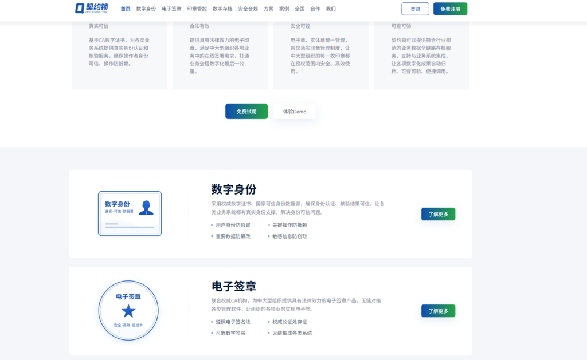Open the 体验Demo button
Screen dimensions: 587x360
295,112
